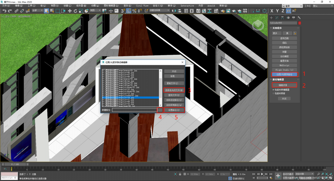Image resolution: width=334 pixels, height=181 pixels.
Task: Enable 包括材质库 checkbox
Action: [273, 93]
